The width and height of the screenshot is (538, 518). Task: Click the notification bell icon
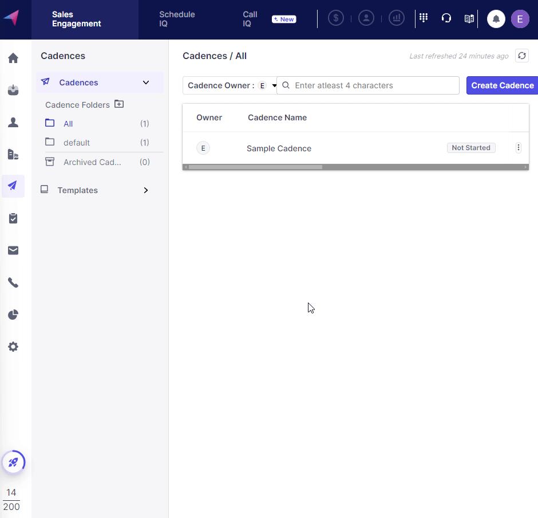[x=496, y=19]
